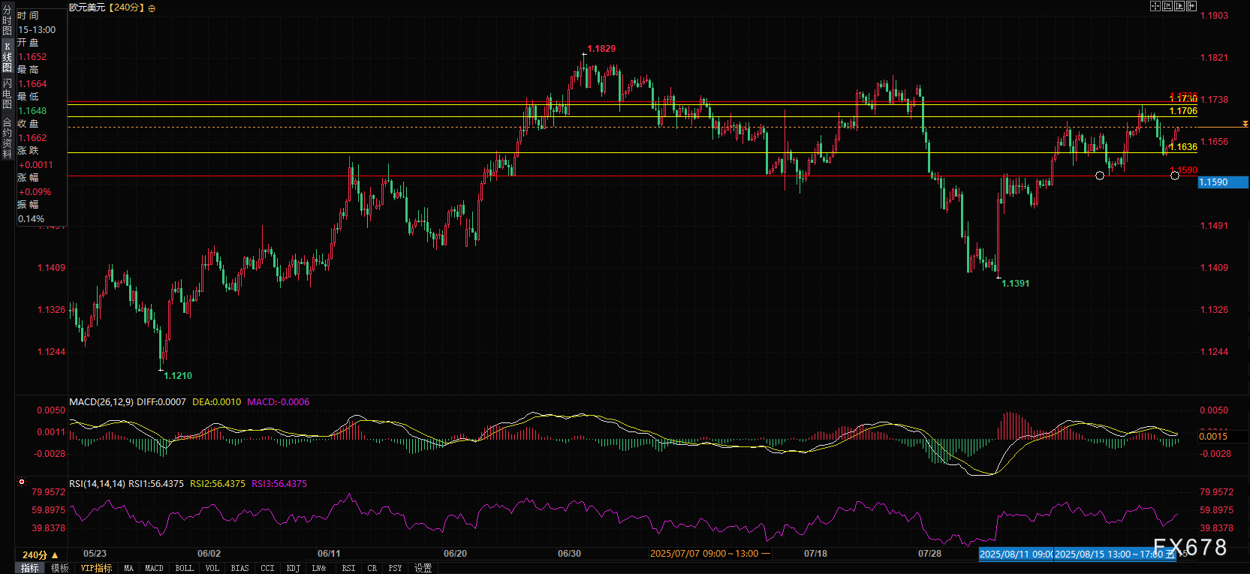Click the shift-chart-right arrow icon

[x=1191, y=6]
